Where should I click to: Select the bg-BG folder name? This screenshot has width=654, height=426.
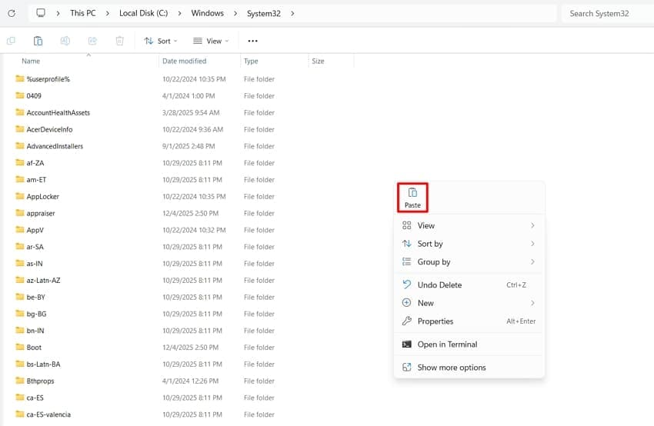36,314
